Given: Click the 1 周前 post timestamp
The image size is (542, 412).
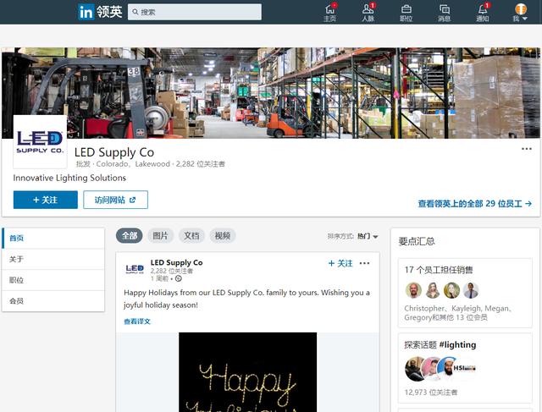Looking at the screenshot, I should click(x=159, y=278).
